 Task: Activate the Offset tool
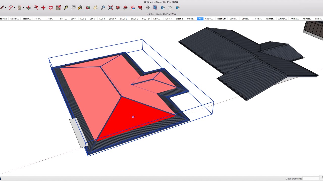[x=36, y=8]
